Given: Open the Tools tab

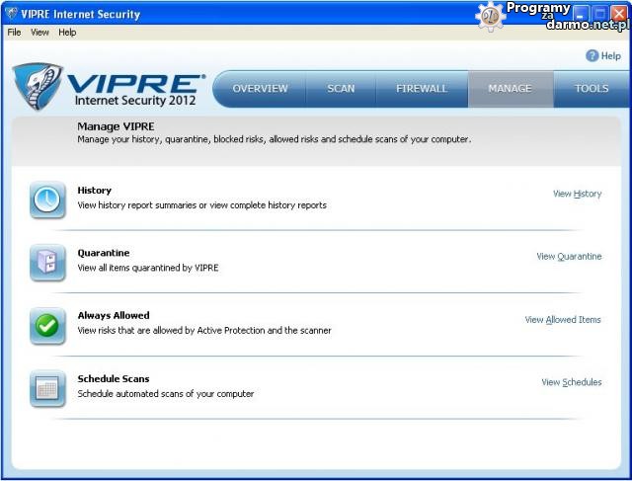Looking at the screenshot, I should point(592,89).
